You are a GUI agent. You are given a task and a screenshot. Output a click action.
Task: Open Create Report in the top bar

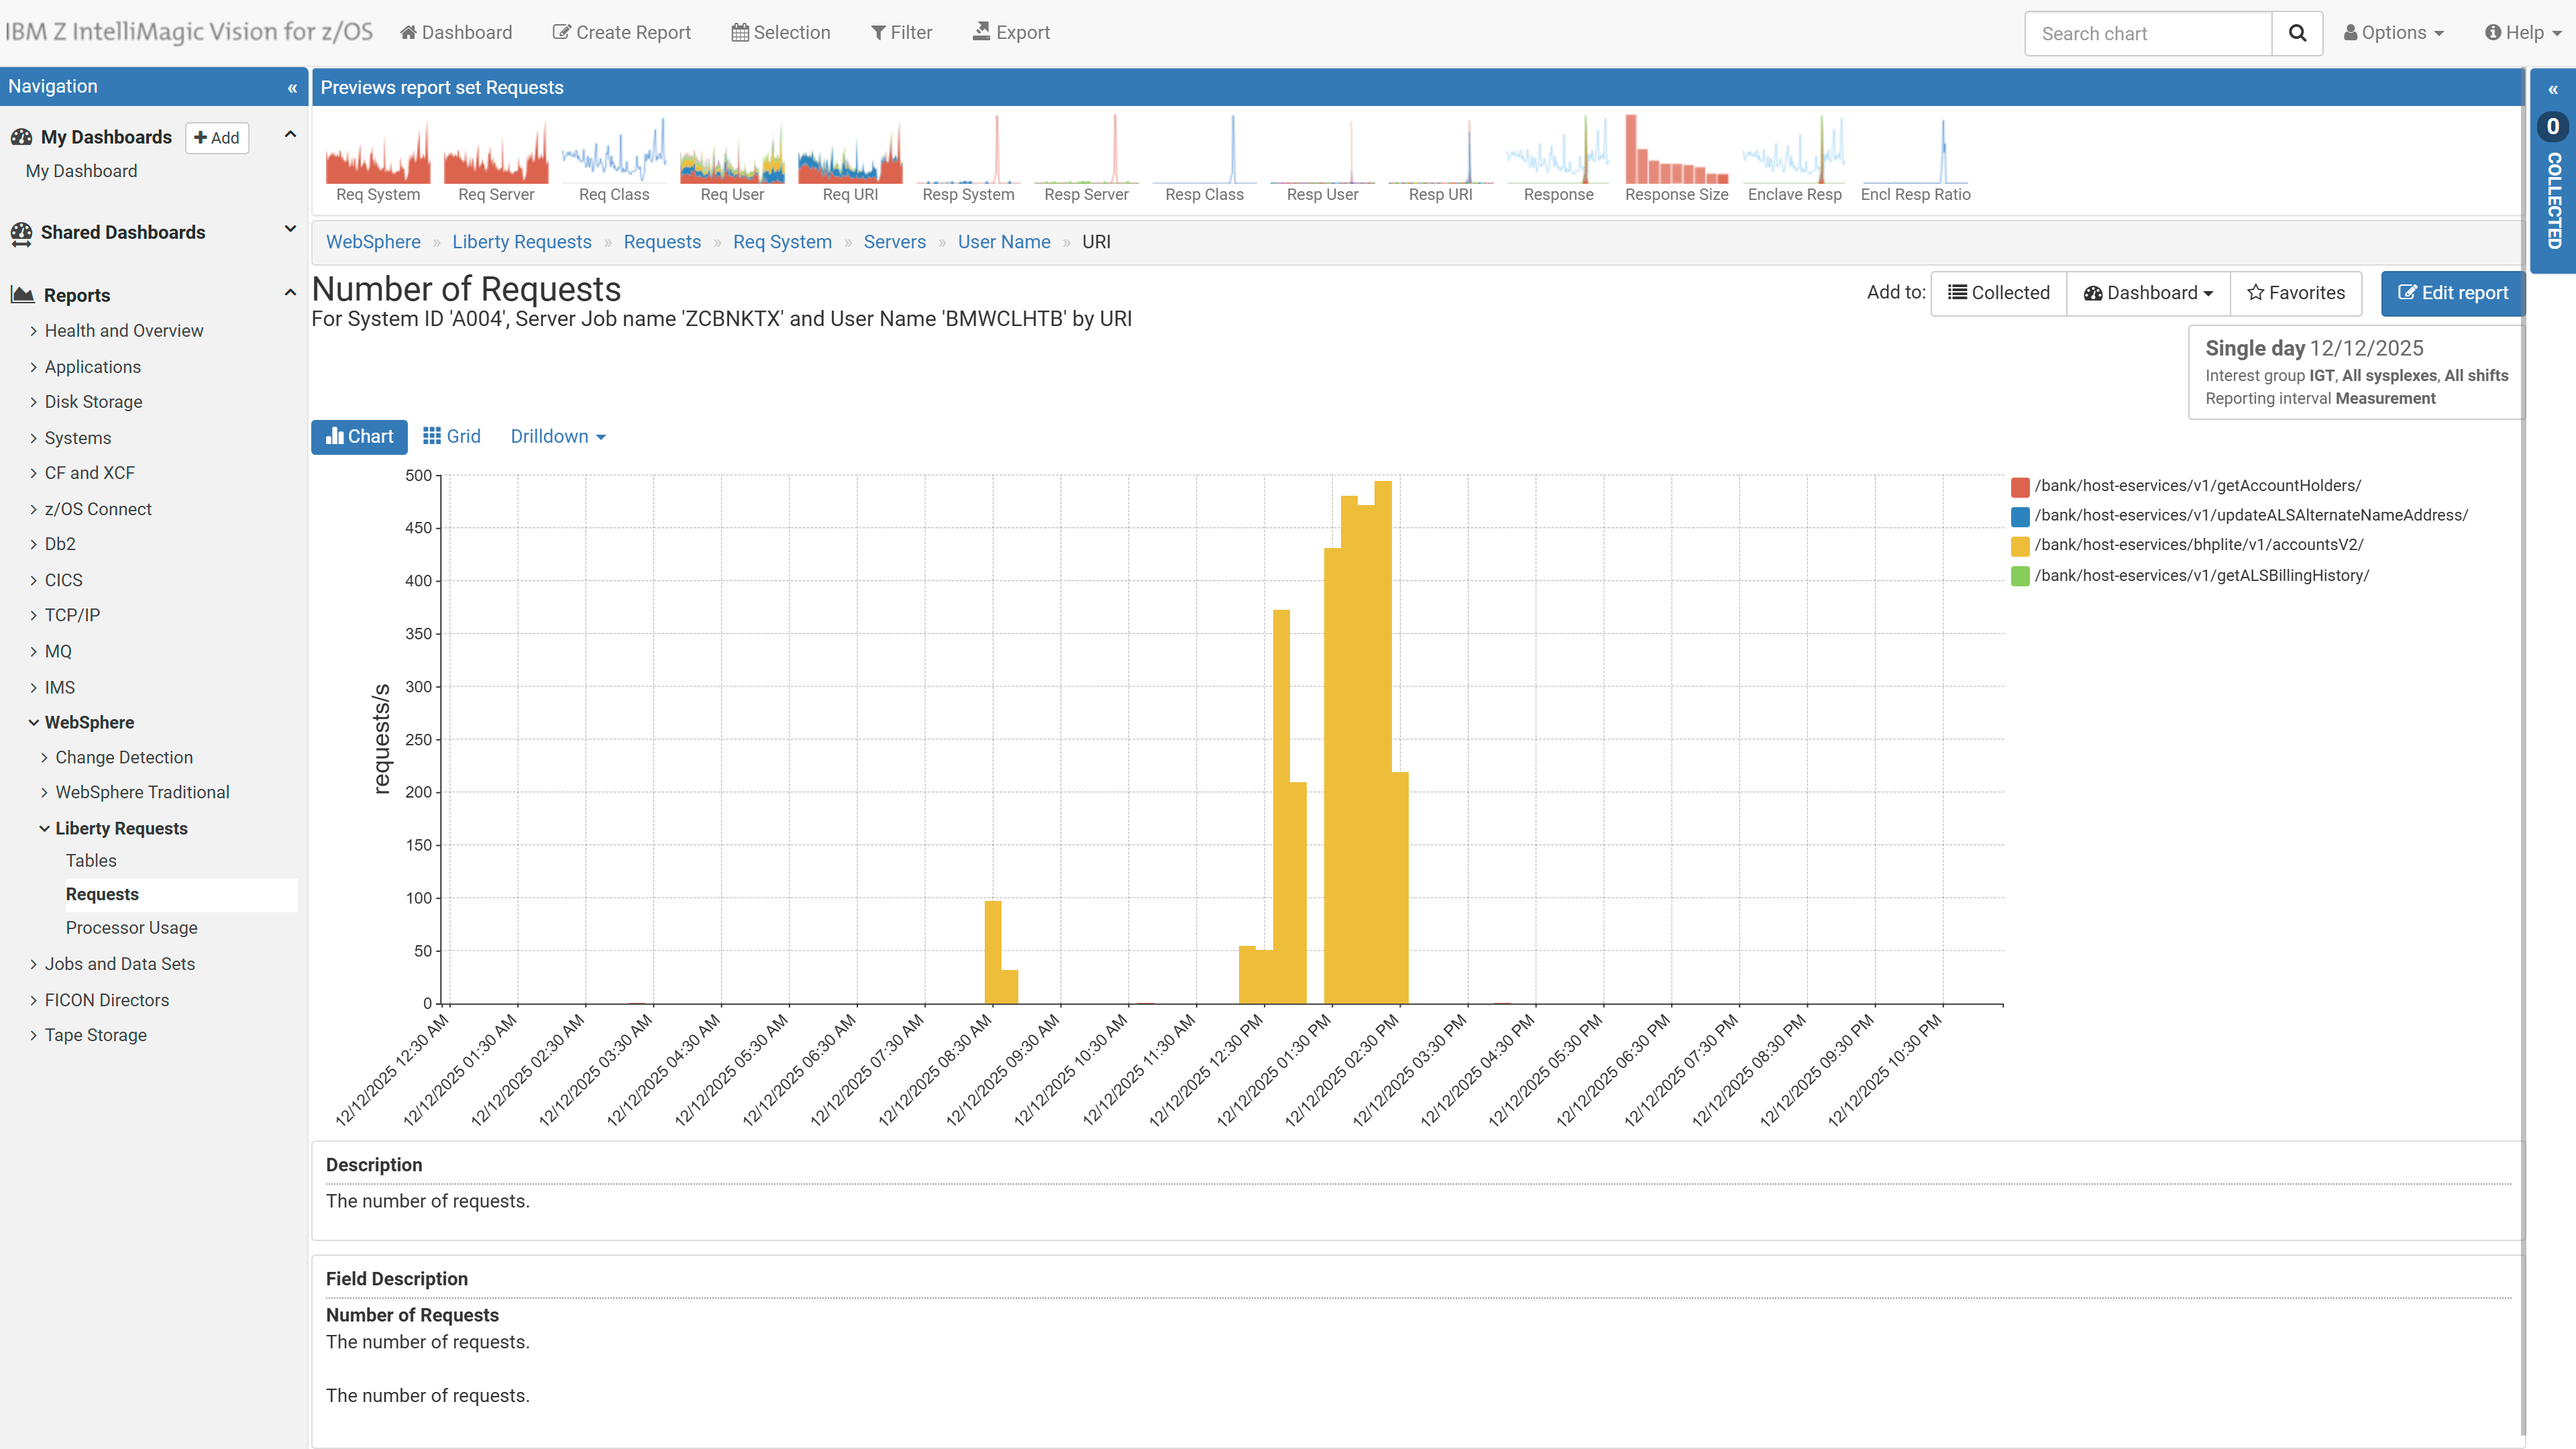click(622, 32)
